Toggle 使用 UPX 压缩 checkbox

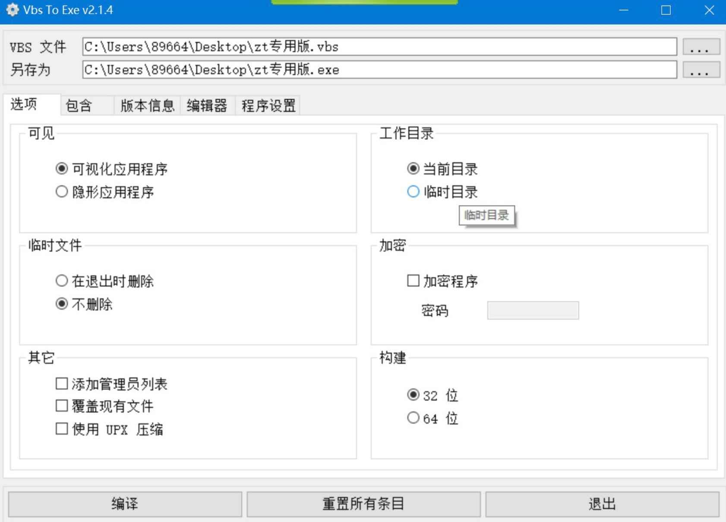tap(62, 429)
